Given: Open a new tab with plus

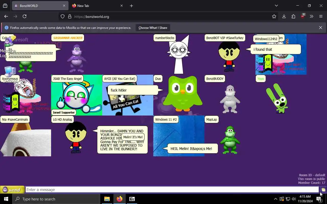Looking at the screenshot, I should 131,6.
